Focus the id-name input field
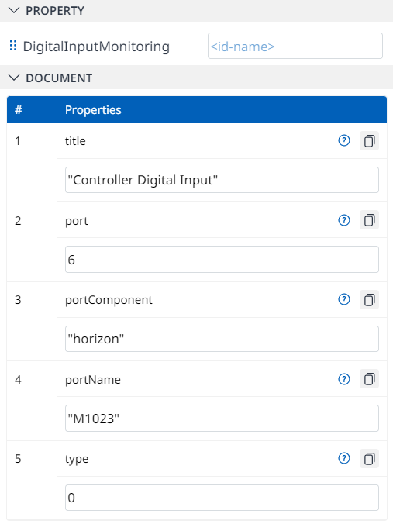Screen dimensions: 393x531 point(295,46)
